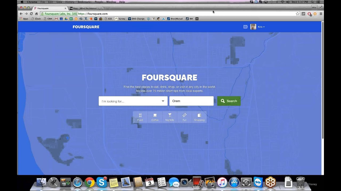Image resolution: width=341 pixels, height=191 pixels.
Task: Open Finder from the dock
Action: tap(41, 183)
